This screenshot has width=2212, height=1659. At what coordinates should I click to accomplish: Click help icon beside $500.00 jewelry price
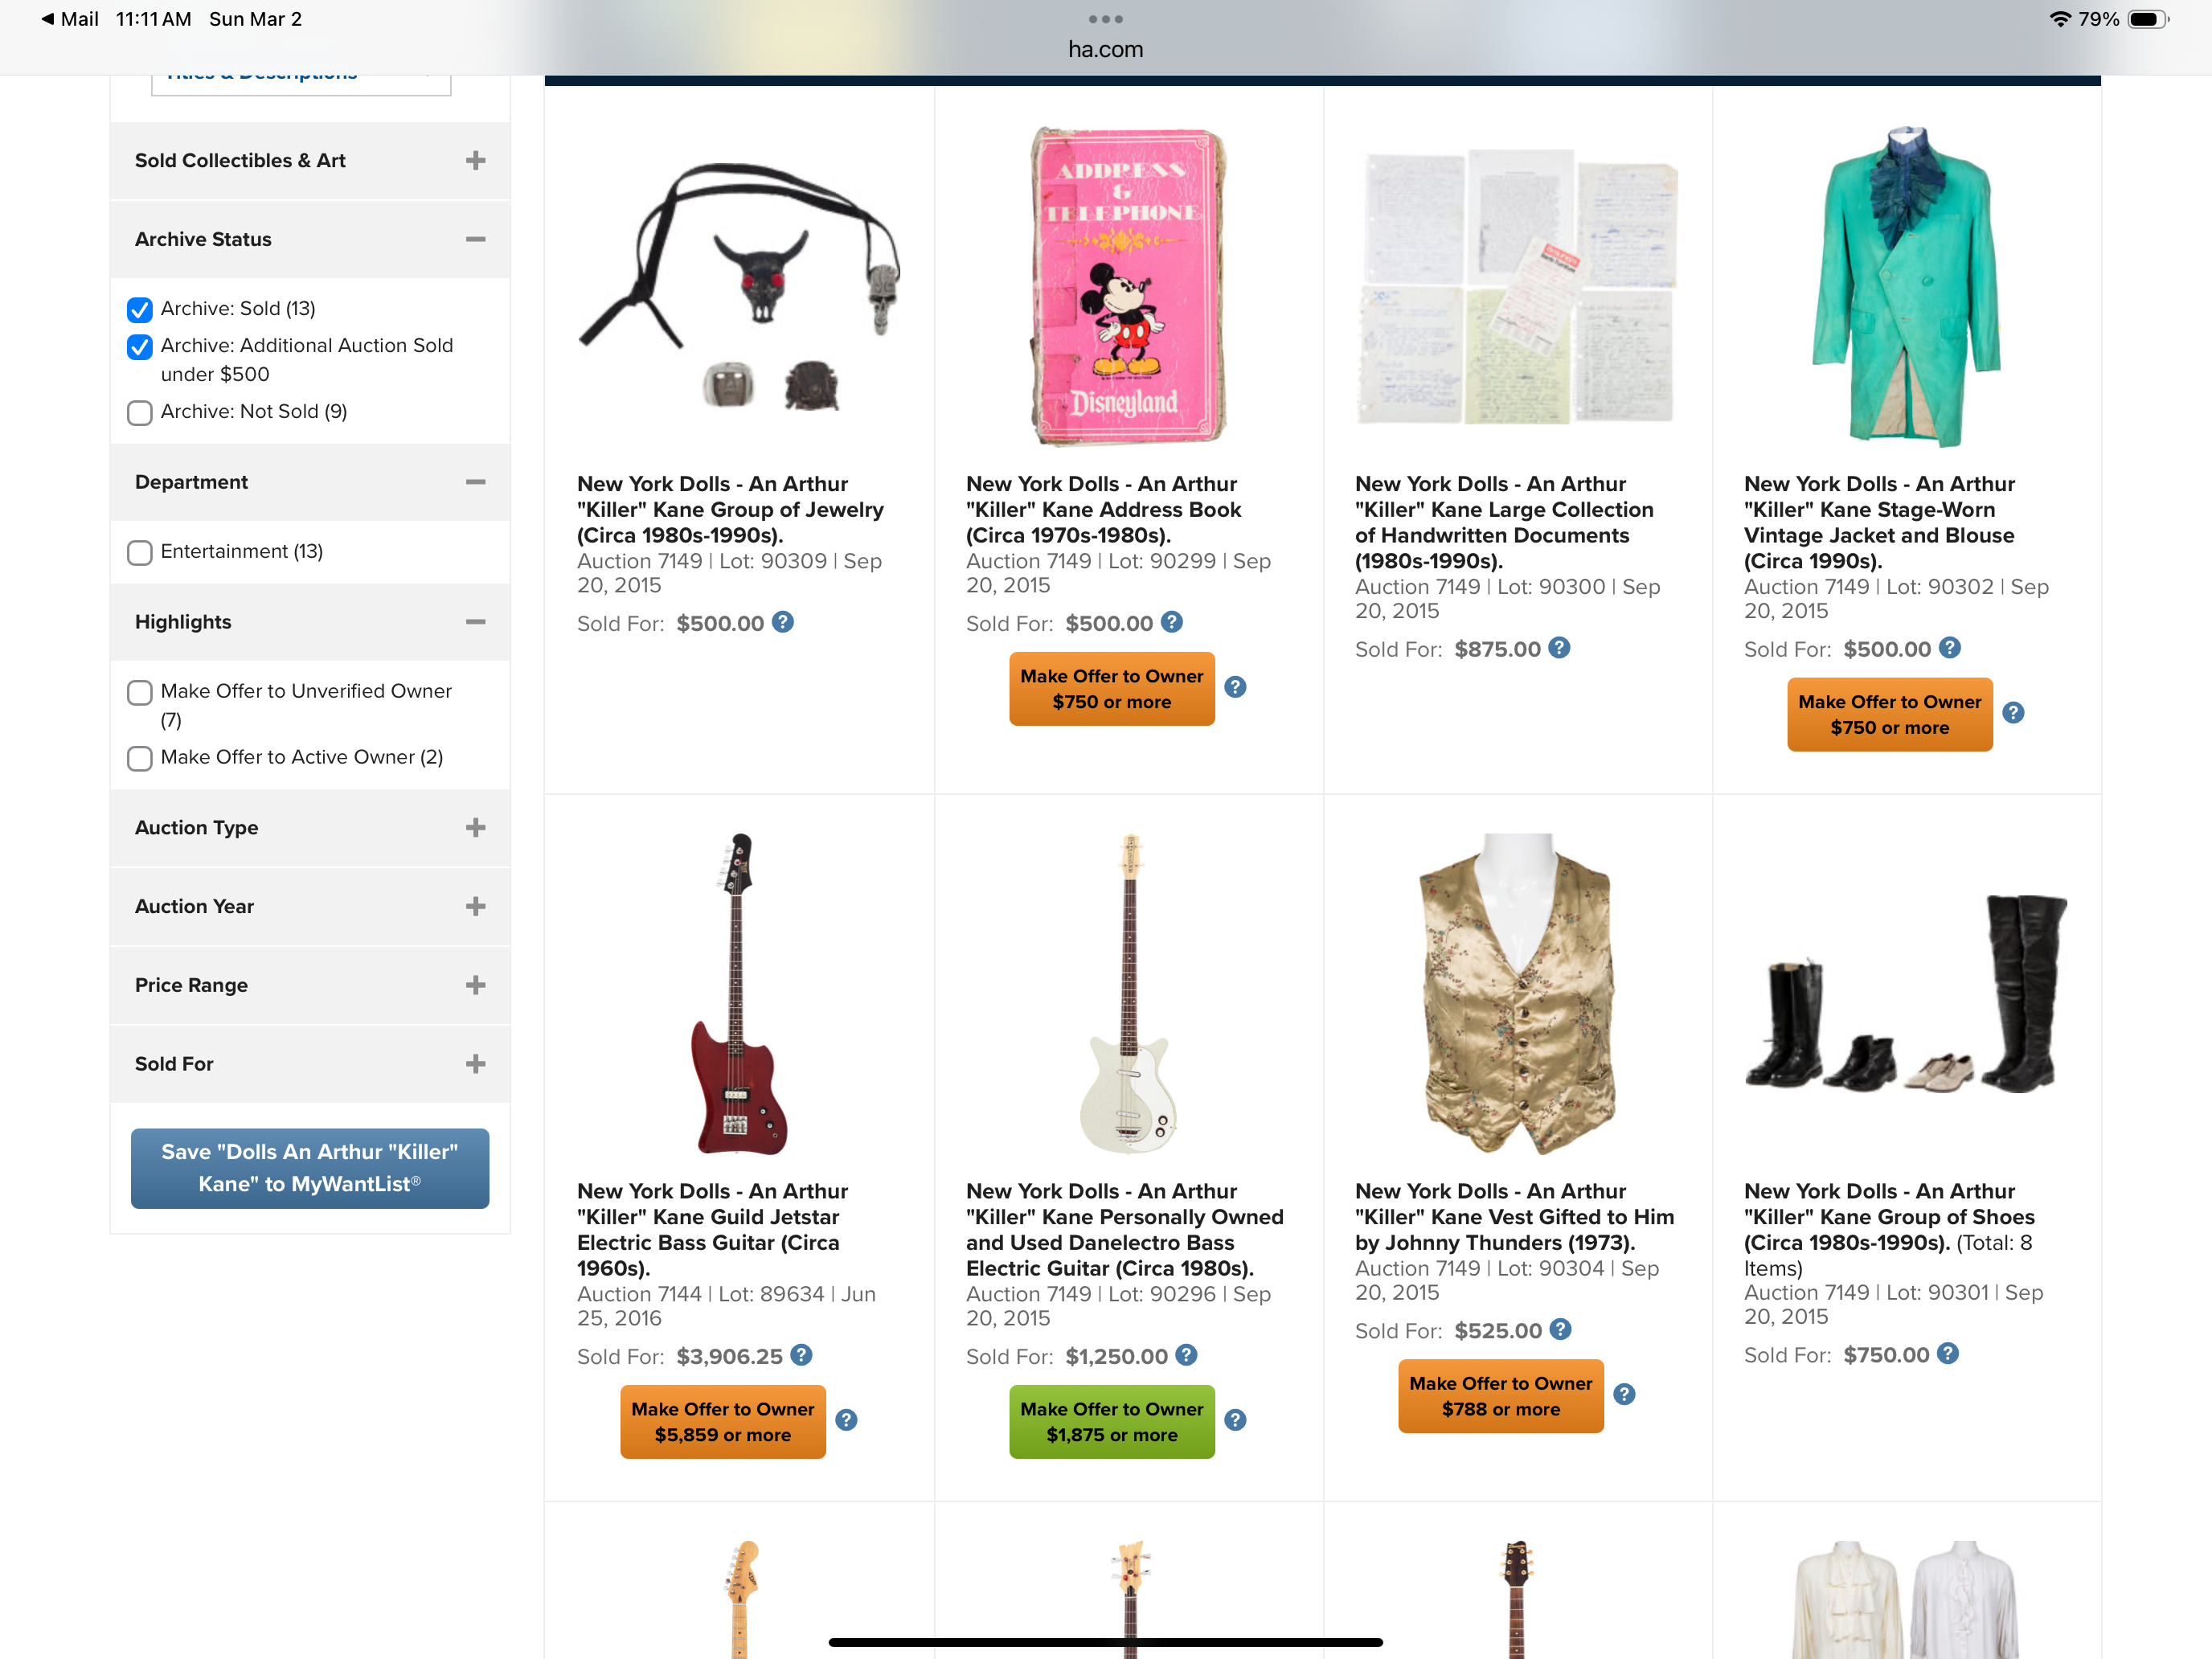tap(783, 622)
